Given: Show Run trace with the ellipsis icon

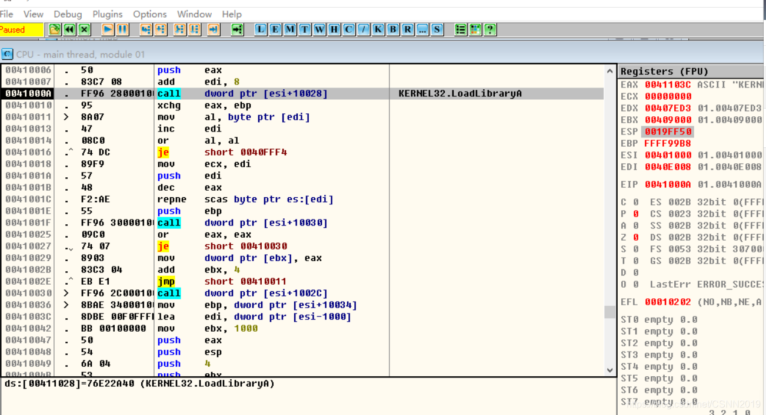Looking at the screenshot, I should pyautogui.click(x=422, y=29).
